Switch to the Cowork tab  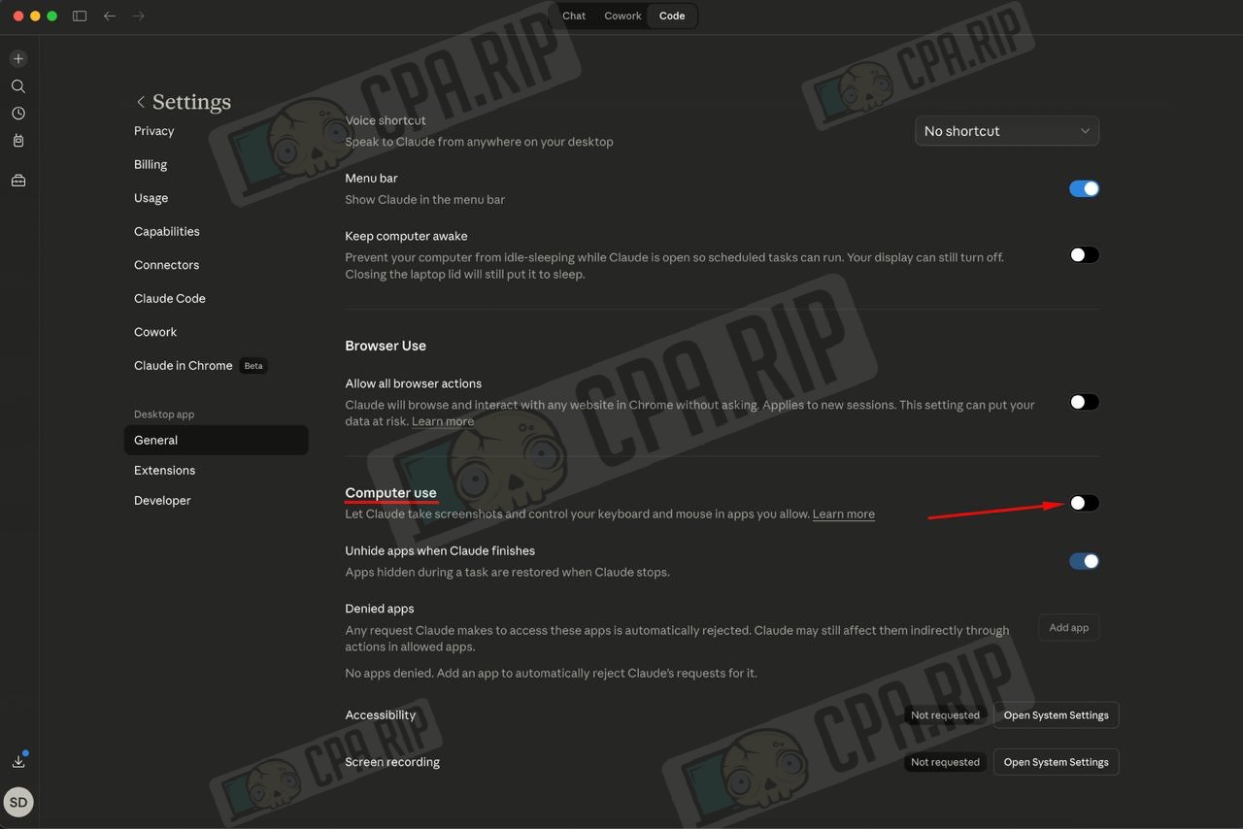click(622, 16)
